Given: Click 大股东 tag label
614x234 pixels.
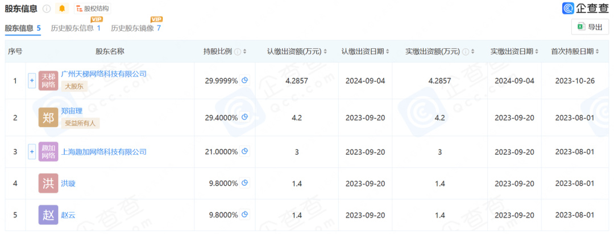Looking at the screenshot, I should 74,86.
